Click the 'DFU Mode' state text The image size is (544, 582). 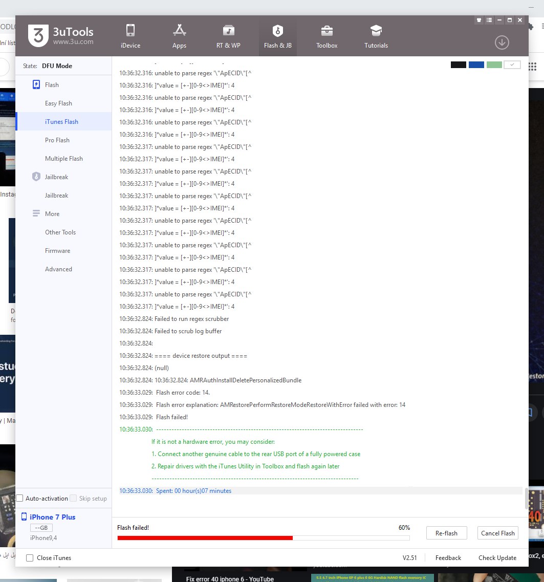tap(57, 66)
